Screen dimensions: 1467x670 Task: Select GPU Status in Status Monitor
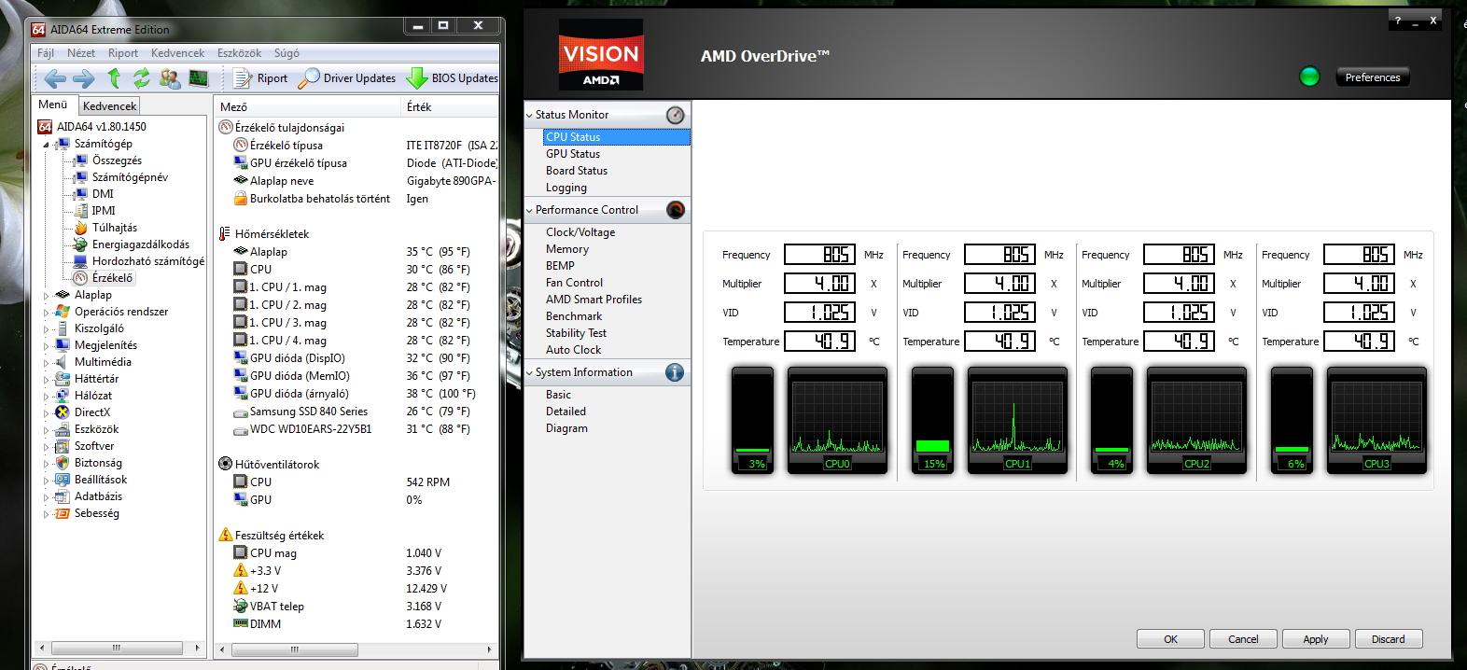click(x=573, y=154)
